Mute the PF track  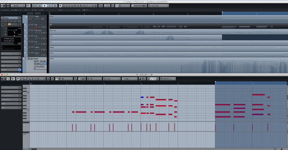tap(30, 25)
